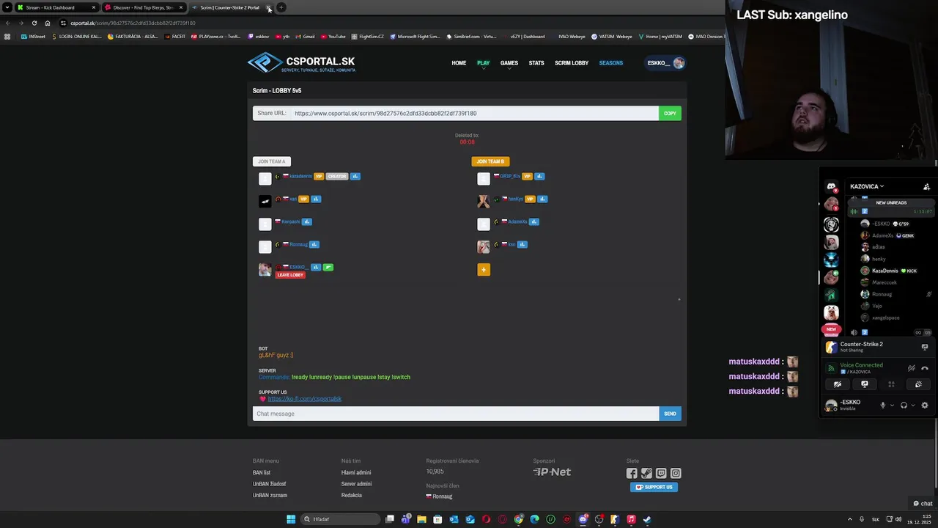This screenshot has height=528, width=938.
Task: Click the browser address bar
Action: point(388,23)
